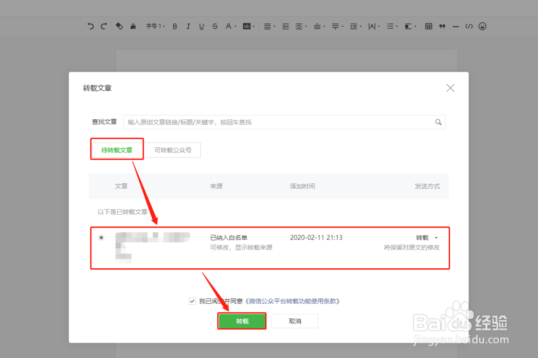The image size is (538, 358).
Task: Switch to the 待转载文章 tab
Action: [x=117, y=150]
